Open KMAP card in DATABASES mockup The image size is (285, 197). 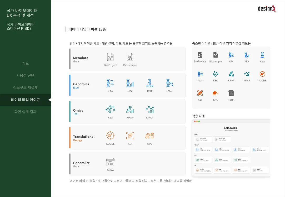(241, 160)
